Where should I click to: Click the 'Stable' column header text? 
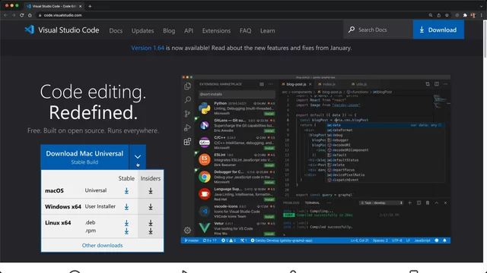click(126, 179)
